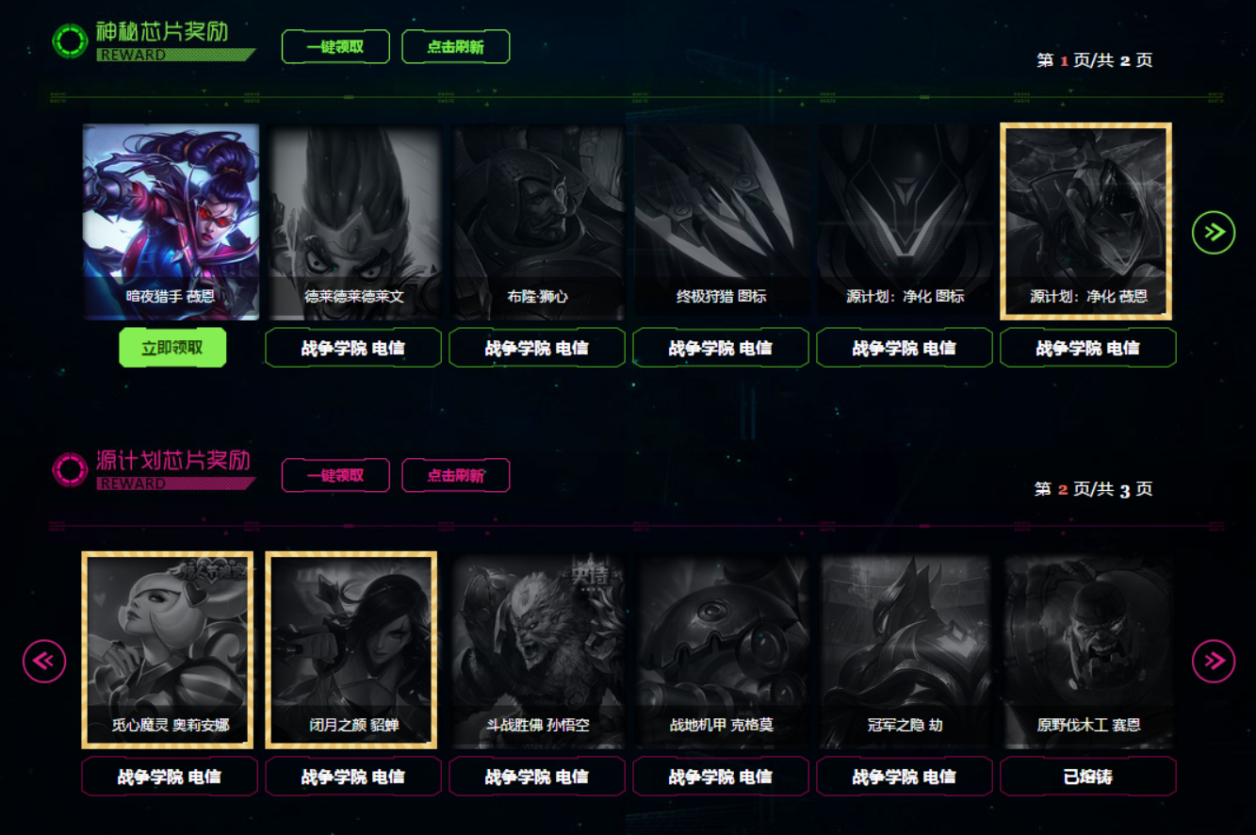Refresh using pink 点击刷新 button
Screen dimensions: 1256x835
(456, 475)
